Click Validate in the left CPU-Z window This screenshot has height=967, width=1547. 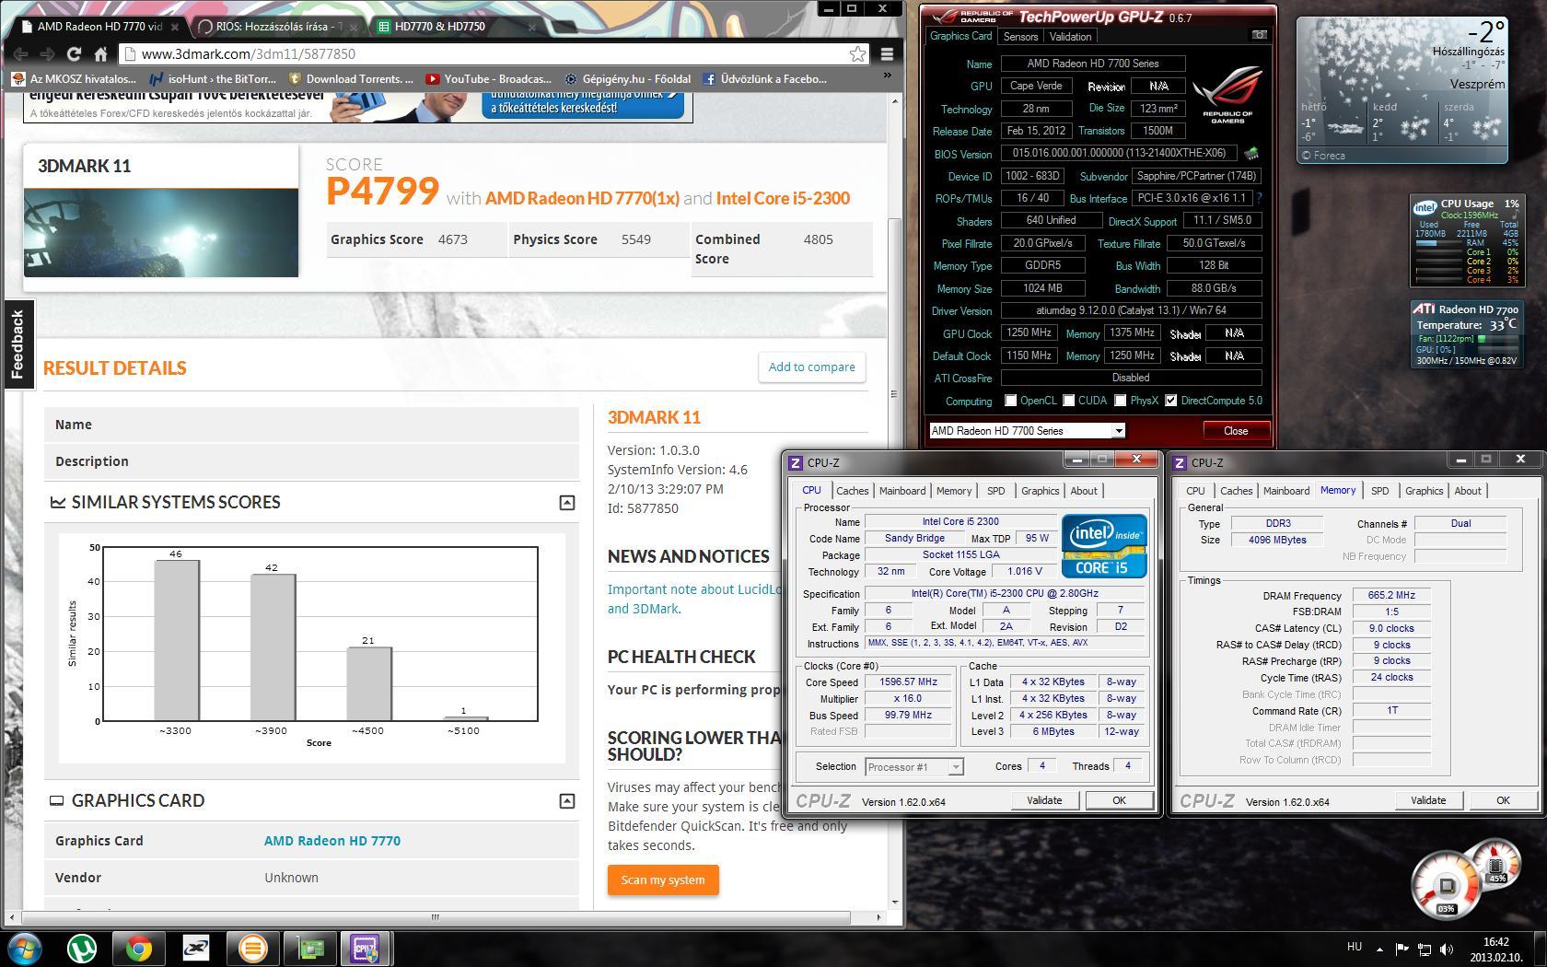(1044, 800)
